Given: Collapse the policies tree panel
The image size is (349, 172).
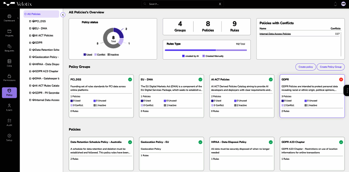Looking at the screenshot, I should point(63,15).
